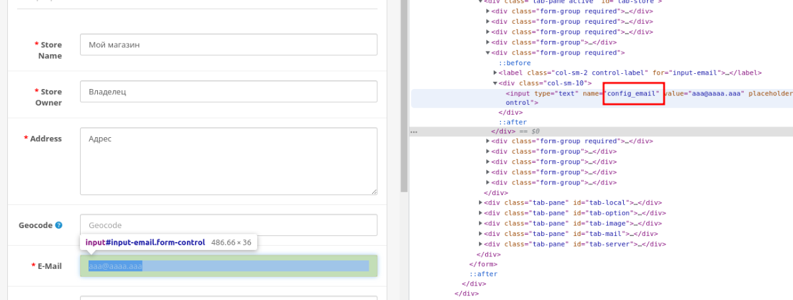Click the three-dots icon beside the selected DOM row
The width and height of the screenshot is (793, 300).
pyautogui.click(x=414, y=132)
